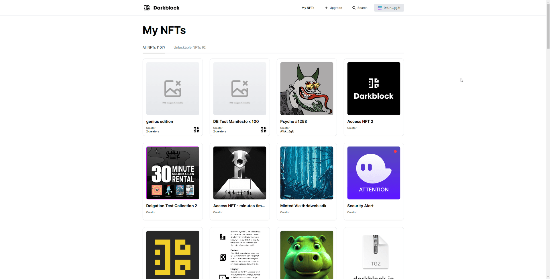The height and width of the screenshot is (279, 550).
Task: Open the green hippo NFT thumbnail
Action: (307, 255)
